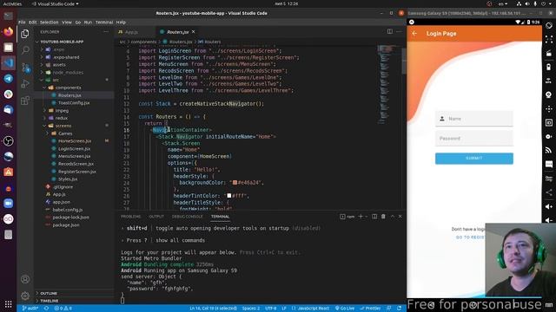Kill terminal with the trash icon
The width and height of the screenshot is (556, 312).
(383, 217)
